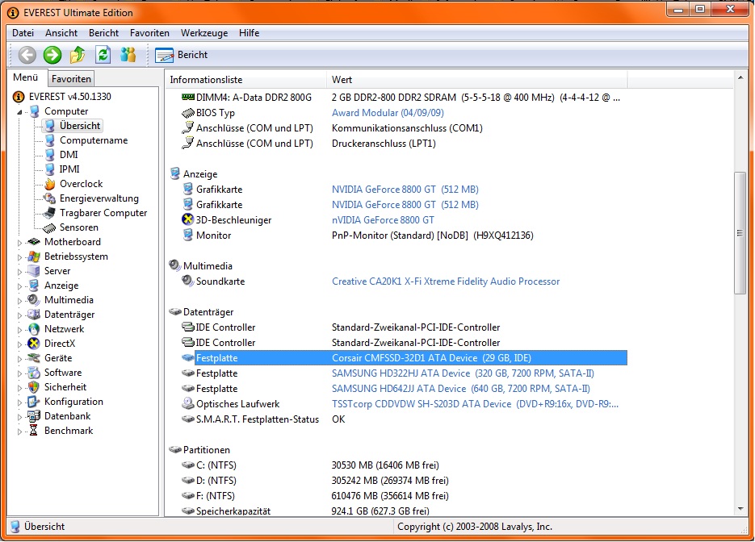755x542 pixels.
Task: Open the Creative X-Fi Audio Processor link
Action: 446,281
